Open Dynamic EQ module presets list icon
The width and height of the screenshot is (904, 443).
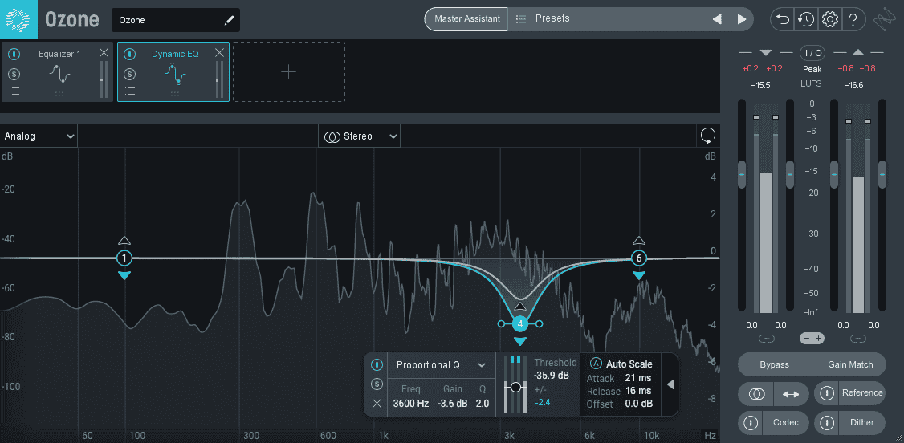[130, 91]
